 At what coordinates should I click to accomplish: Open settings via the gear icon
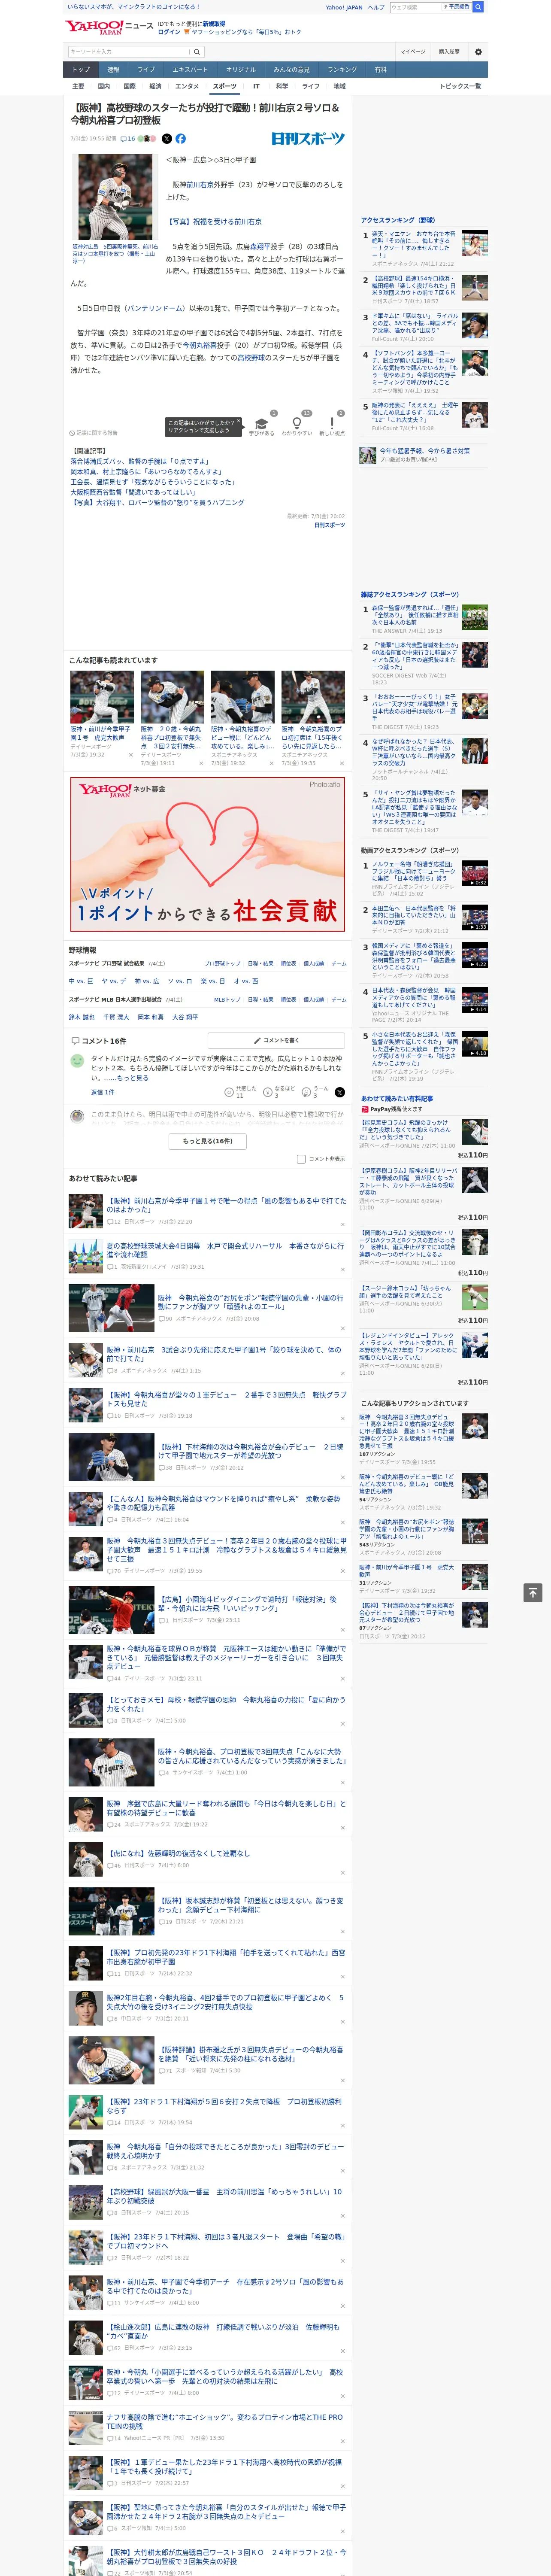pos(477,52)
